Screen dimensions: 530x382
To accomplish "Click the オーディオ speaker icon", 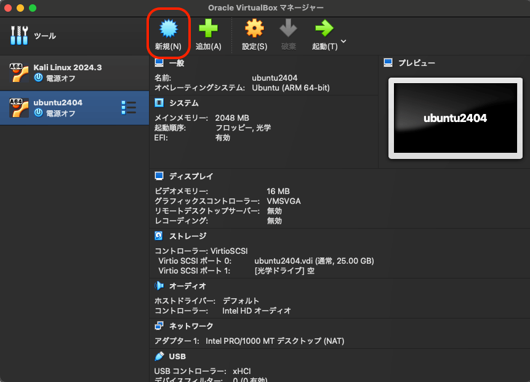I will pyautogui.click(x=159, y=286).
